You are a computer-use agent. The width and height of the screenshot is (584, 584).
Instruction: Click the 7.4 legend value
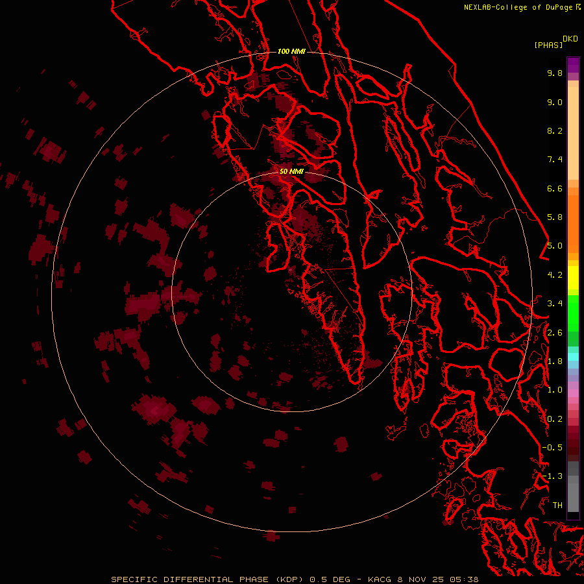[555, 160]
